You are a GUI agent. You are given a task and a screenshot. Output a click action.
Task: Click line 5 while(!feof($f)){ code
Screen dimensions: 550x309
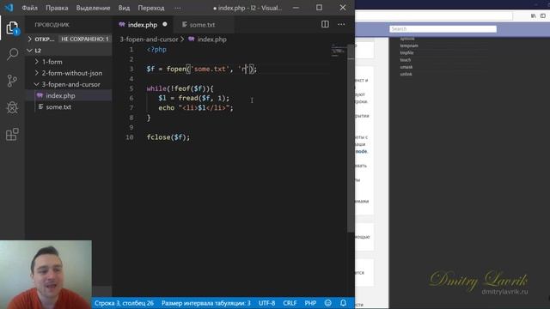(180, 88)
